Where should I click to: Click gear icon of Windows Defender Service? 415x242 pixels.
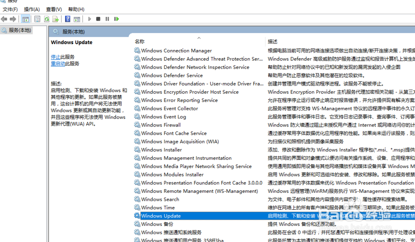[x=137, y=75]
